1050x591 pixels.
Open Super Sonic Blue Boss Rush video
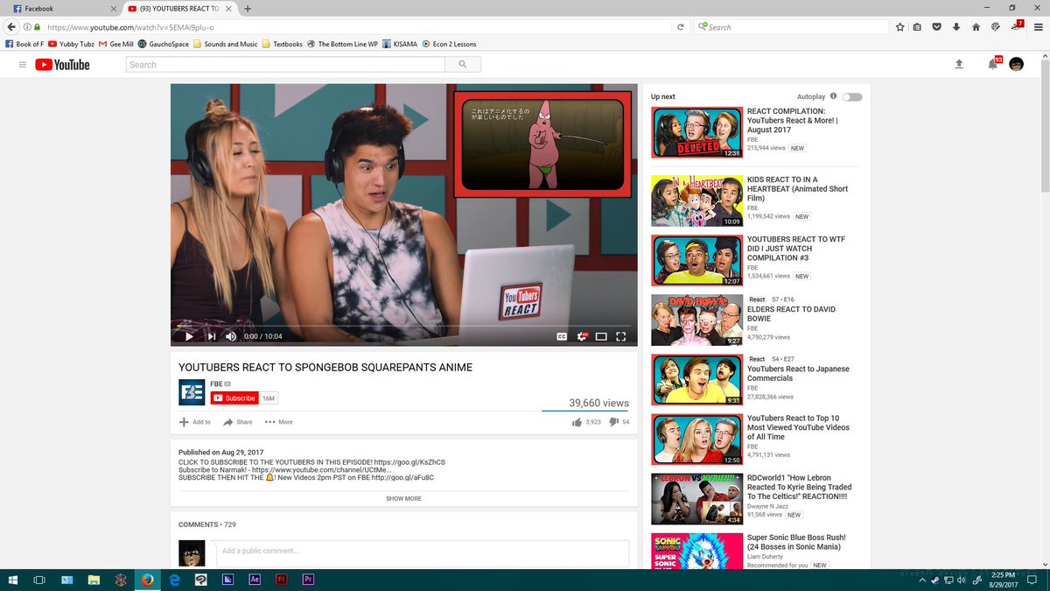click(x=796, y=542)
